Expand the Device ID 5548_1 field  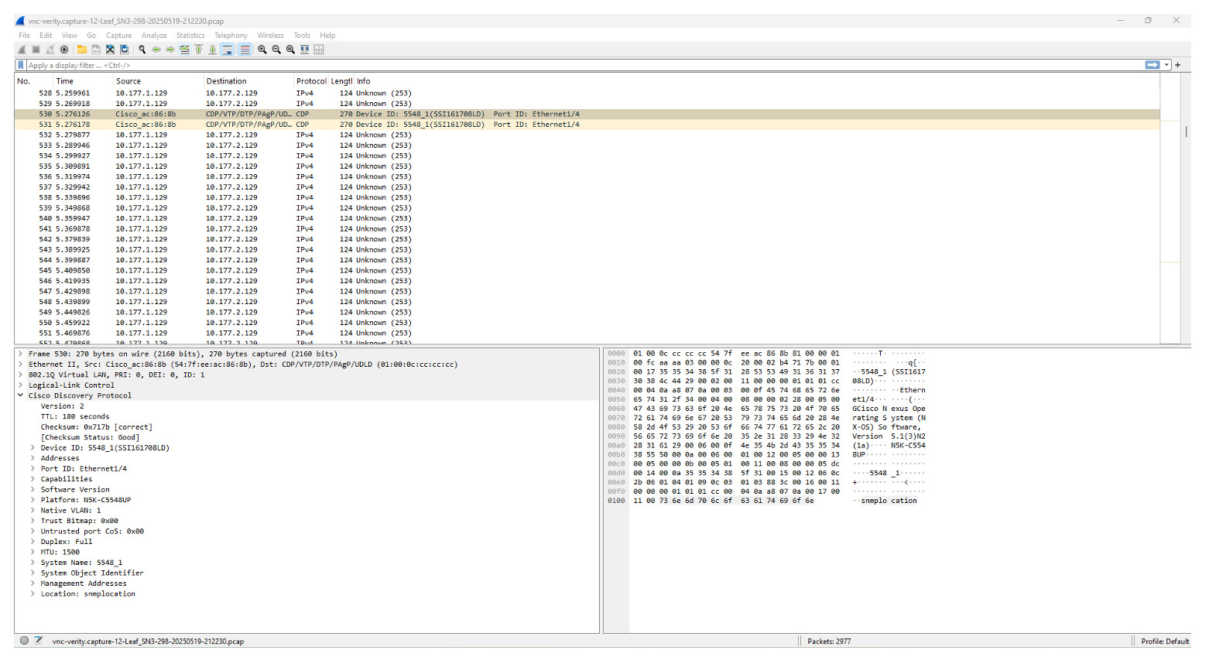click(x=33, y=448)
